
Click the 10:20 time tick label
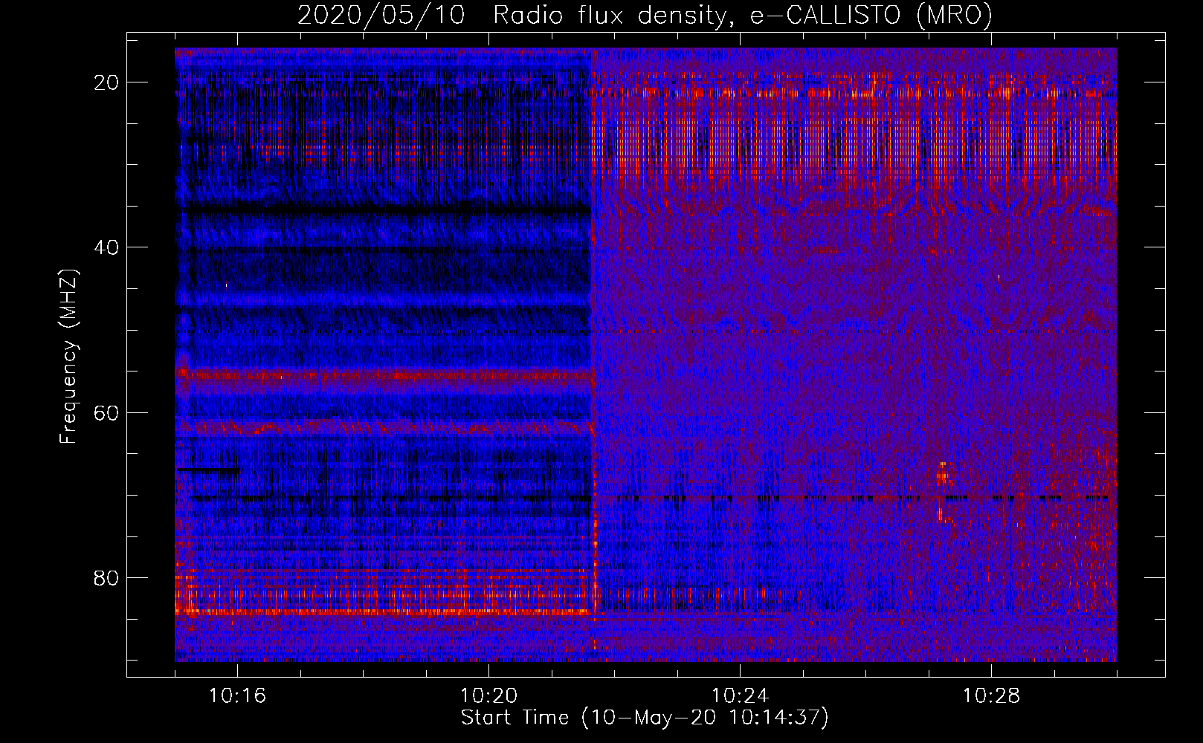coord(488,696)
